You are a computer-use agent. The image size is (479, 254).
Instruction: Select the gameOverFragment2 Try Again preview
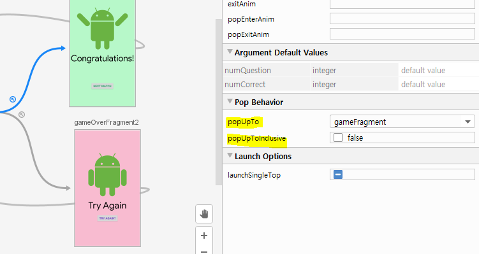[x=107, y=188]
